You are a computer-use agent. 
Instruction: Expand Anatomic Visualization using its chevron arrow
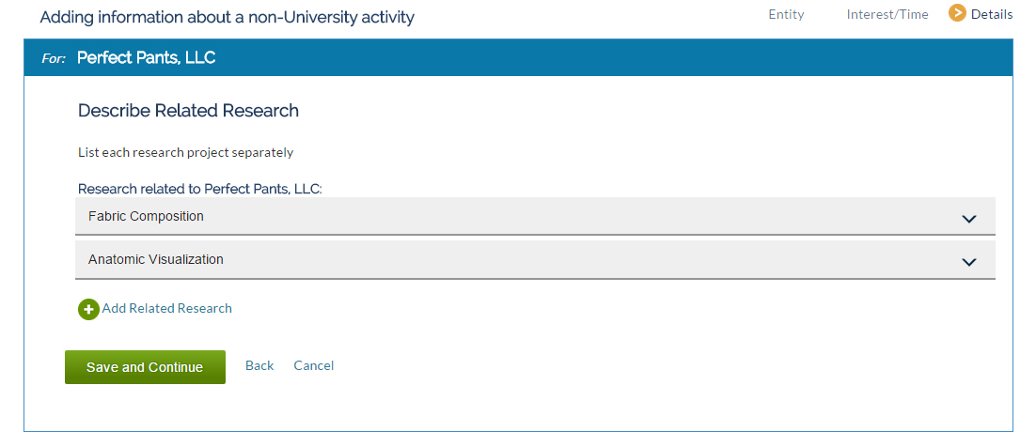968,262
